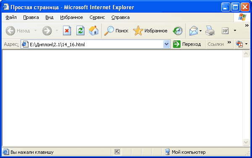Maximize the Internet Explorer window
Screen dimensions: 252x158
pyautogui.click(x=235, y=7)
